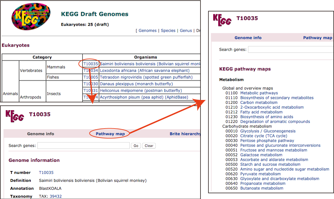334x199 pixels.
Task: Open Fatty acid metabolism map
Action: [261, 112]
